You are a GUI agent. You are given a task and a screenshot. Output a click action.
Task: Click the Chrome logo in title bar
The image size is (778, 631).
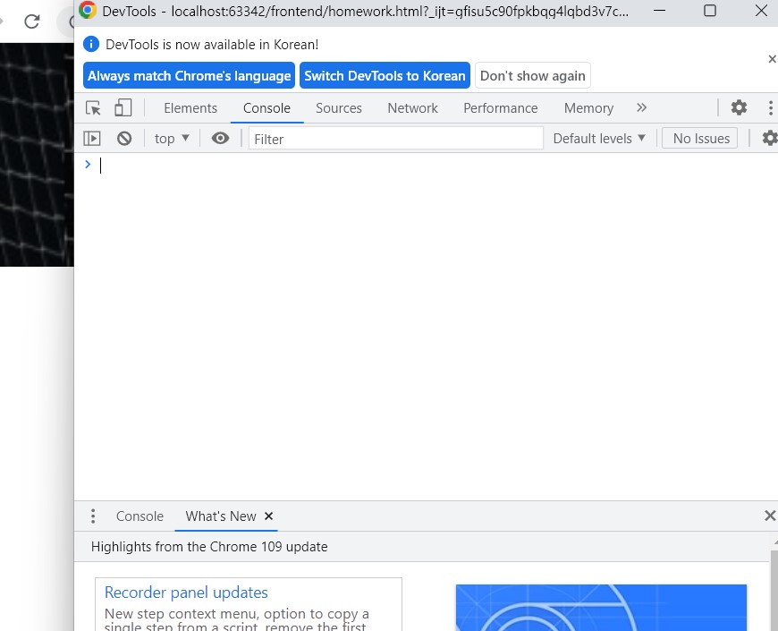coord(88,11)
